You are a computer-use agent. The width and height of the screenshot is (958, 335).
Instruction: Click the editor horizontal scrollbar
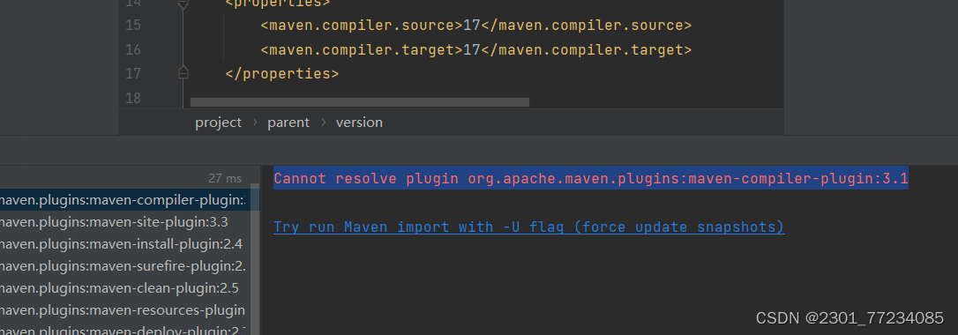coord(359,102)
